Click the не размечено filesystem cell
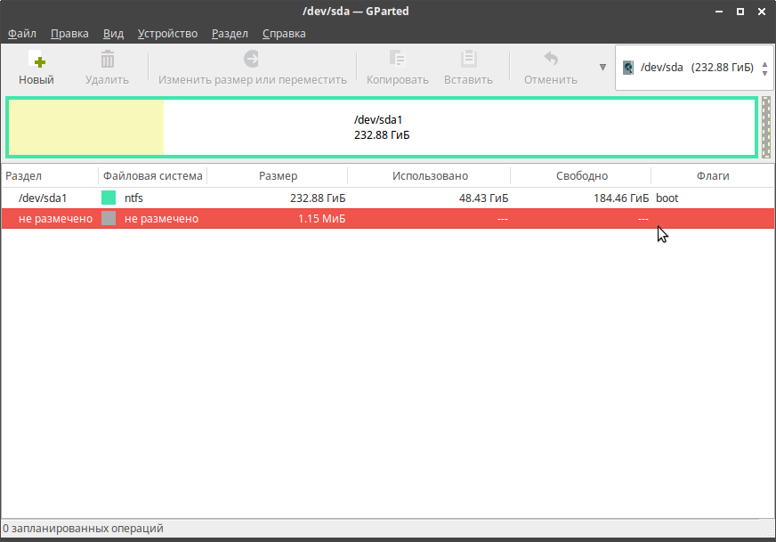Image resolution: width=776 pixels, height=542 pixels. click(x=161, y=219)
